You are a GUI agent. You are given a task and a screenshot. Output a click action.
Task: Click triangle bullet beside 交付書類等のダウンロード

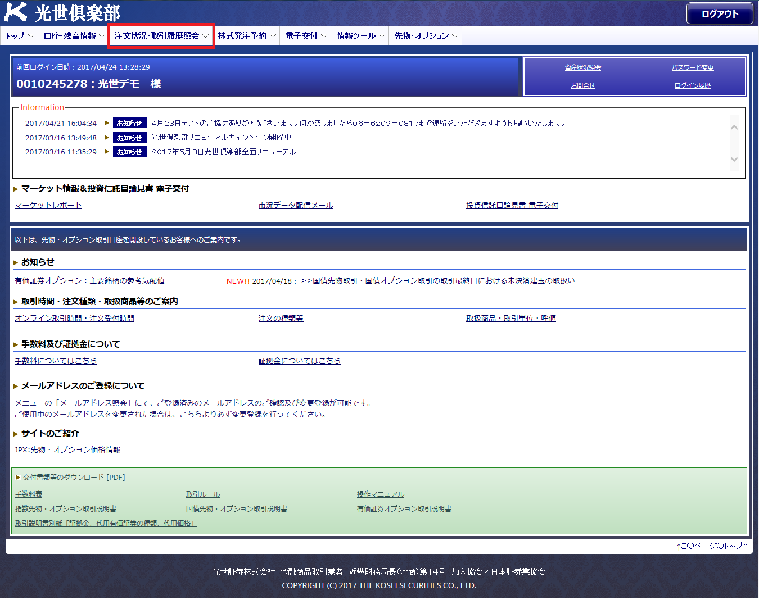(18, 477)
